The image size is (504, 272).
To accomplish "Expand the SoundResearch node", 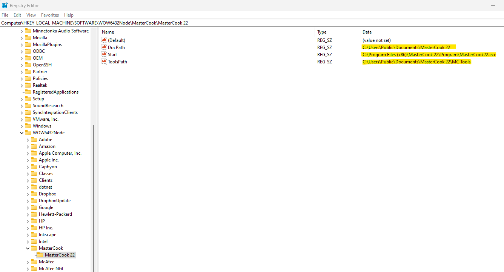I will point(22,106).
